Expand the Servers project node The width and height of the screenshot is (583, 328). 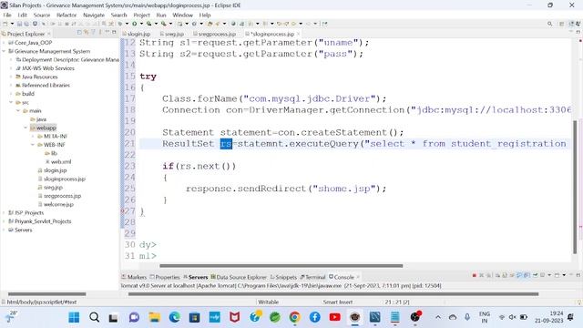(4, 230)
